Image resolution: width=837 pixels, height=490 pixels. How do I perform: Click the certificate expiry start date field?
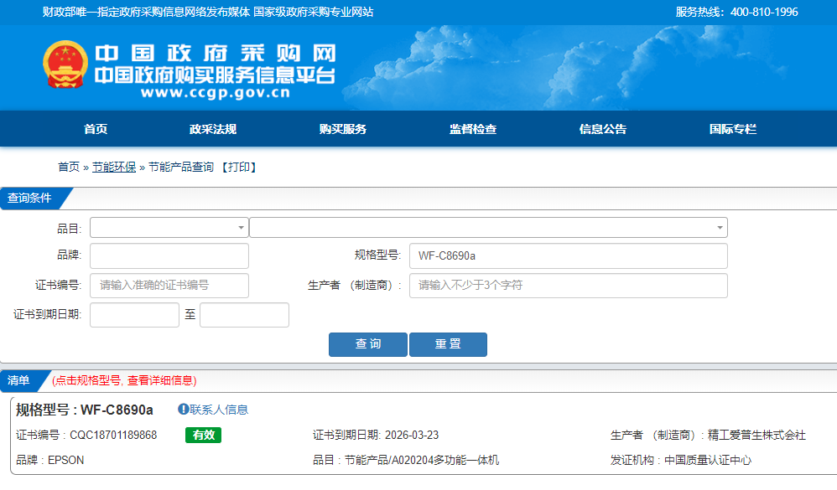tap(134, 315)
